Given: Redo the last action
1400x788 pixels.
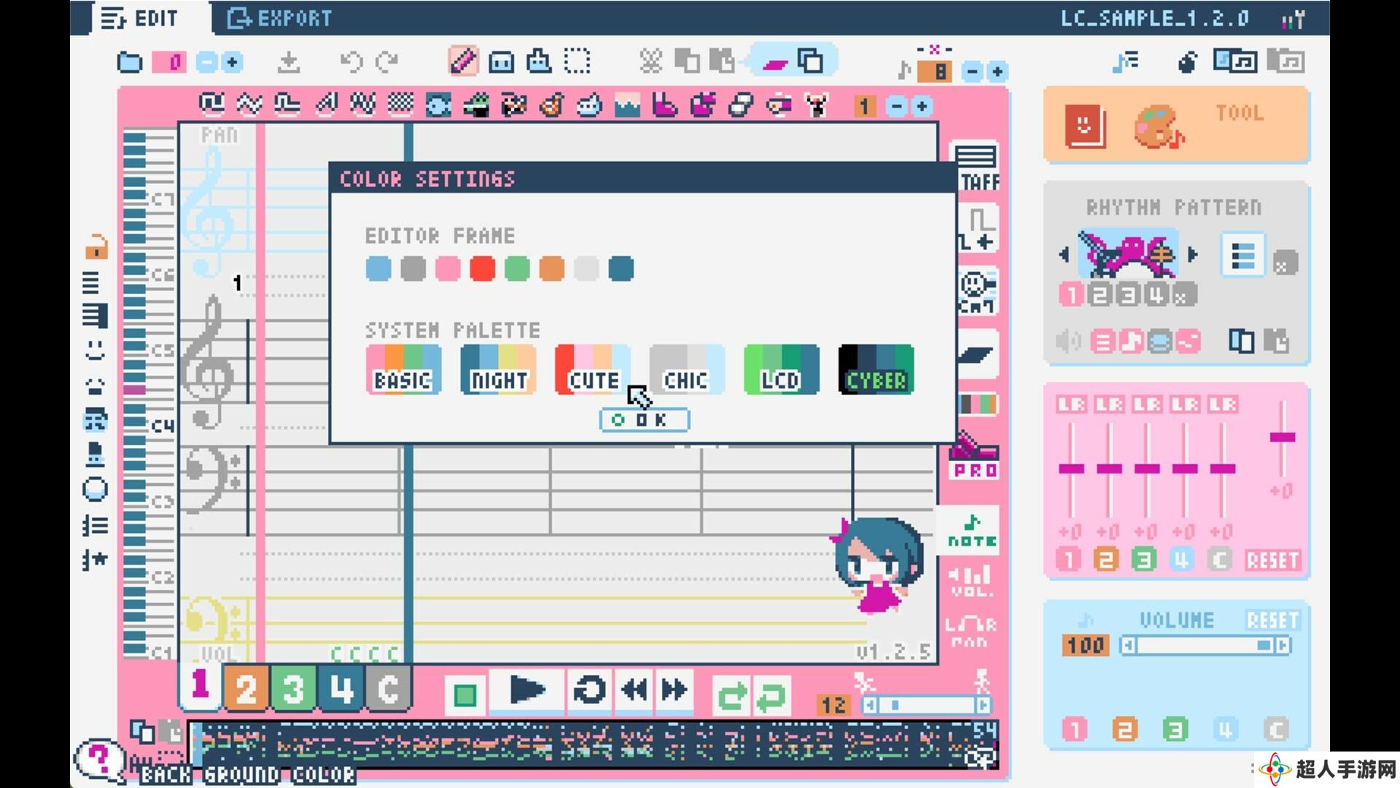Looking at the screenshot, I should (x=387, y=62).
